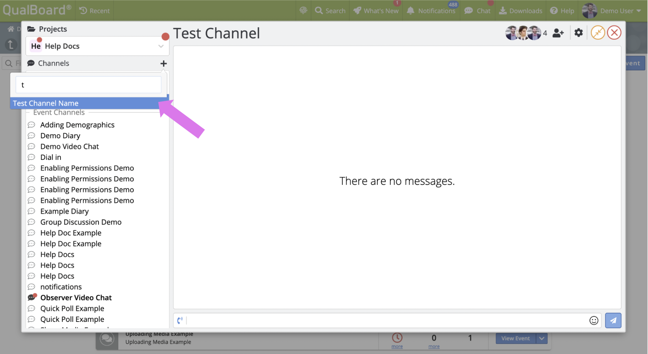Screen dimensions: 648x354
Task: Open the Recent history menu
Action: (95, 11)
